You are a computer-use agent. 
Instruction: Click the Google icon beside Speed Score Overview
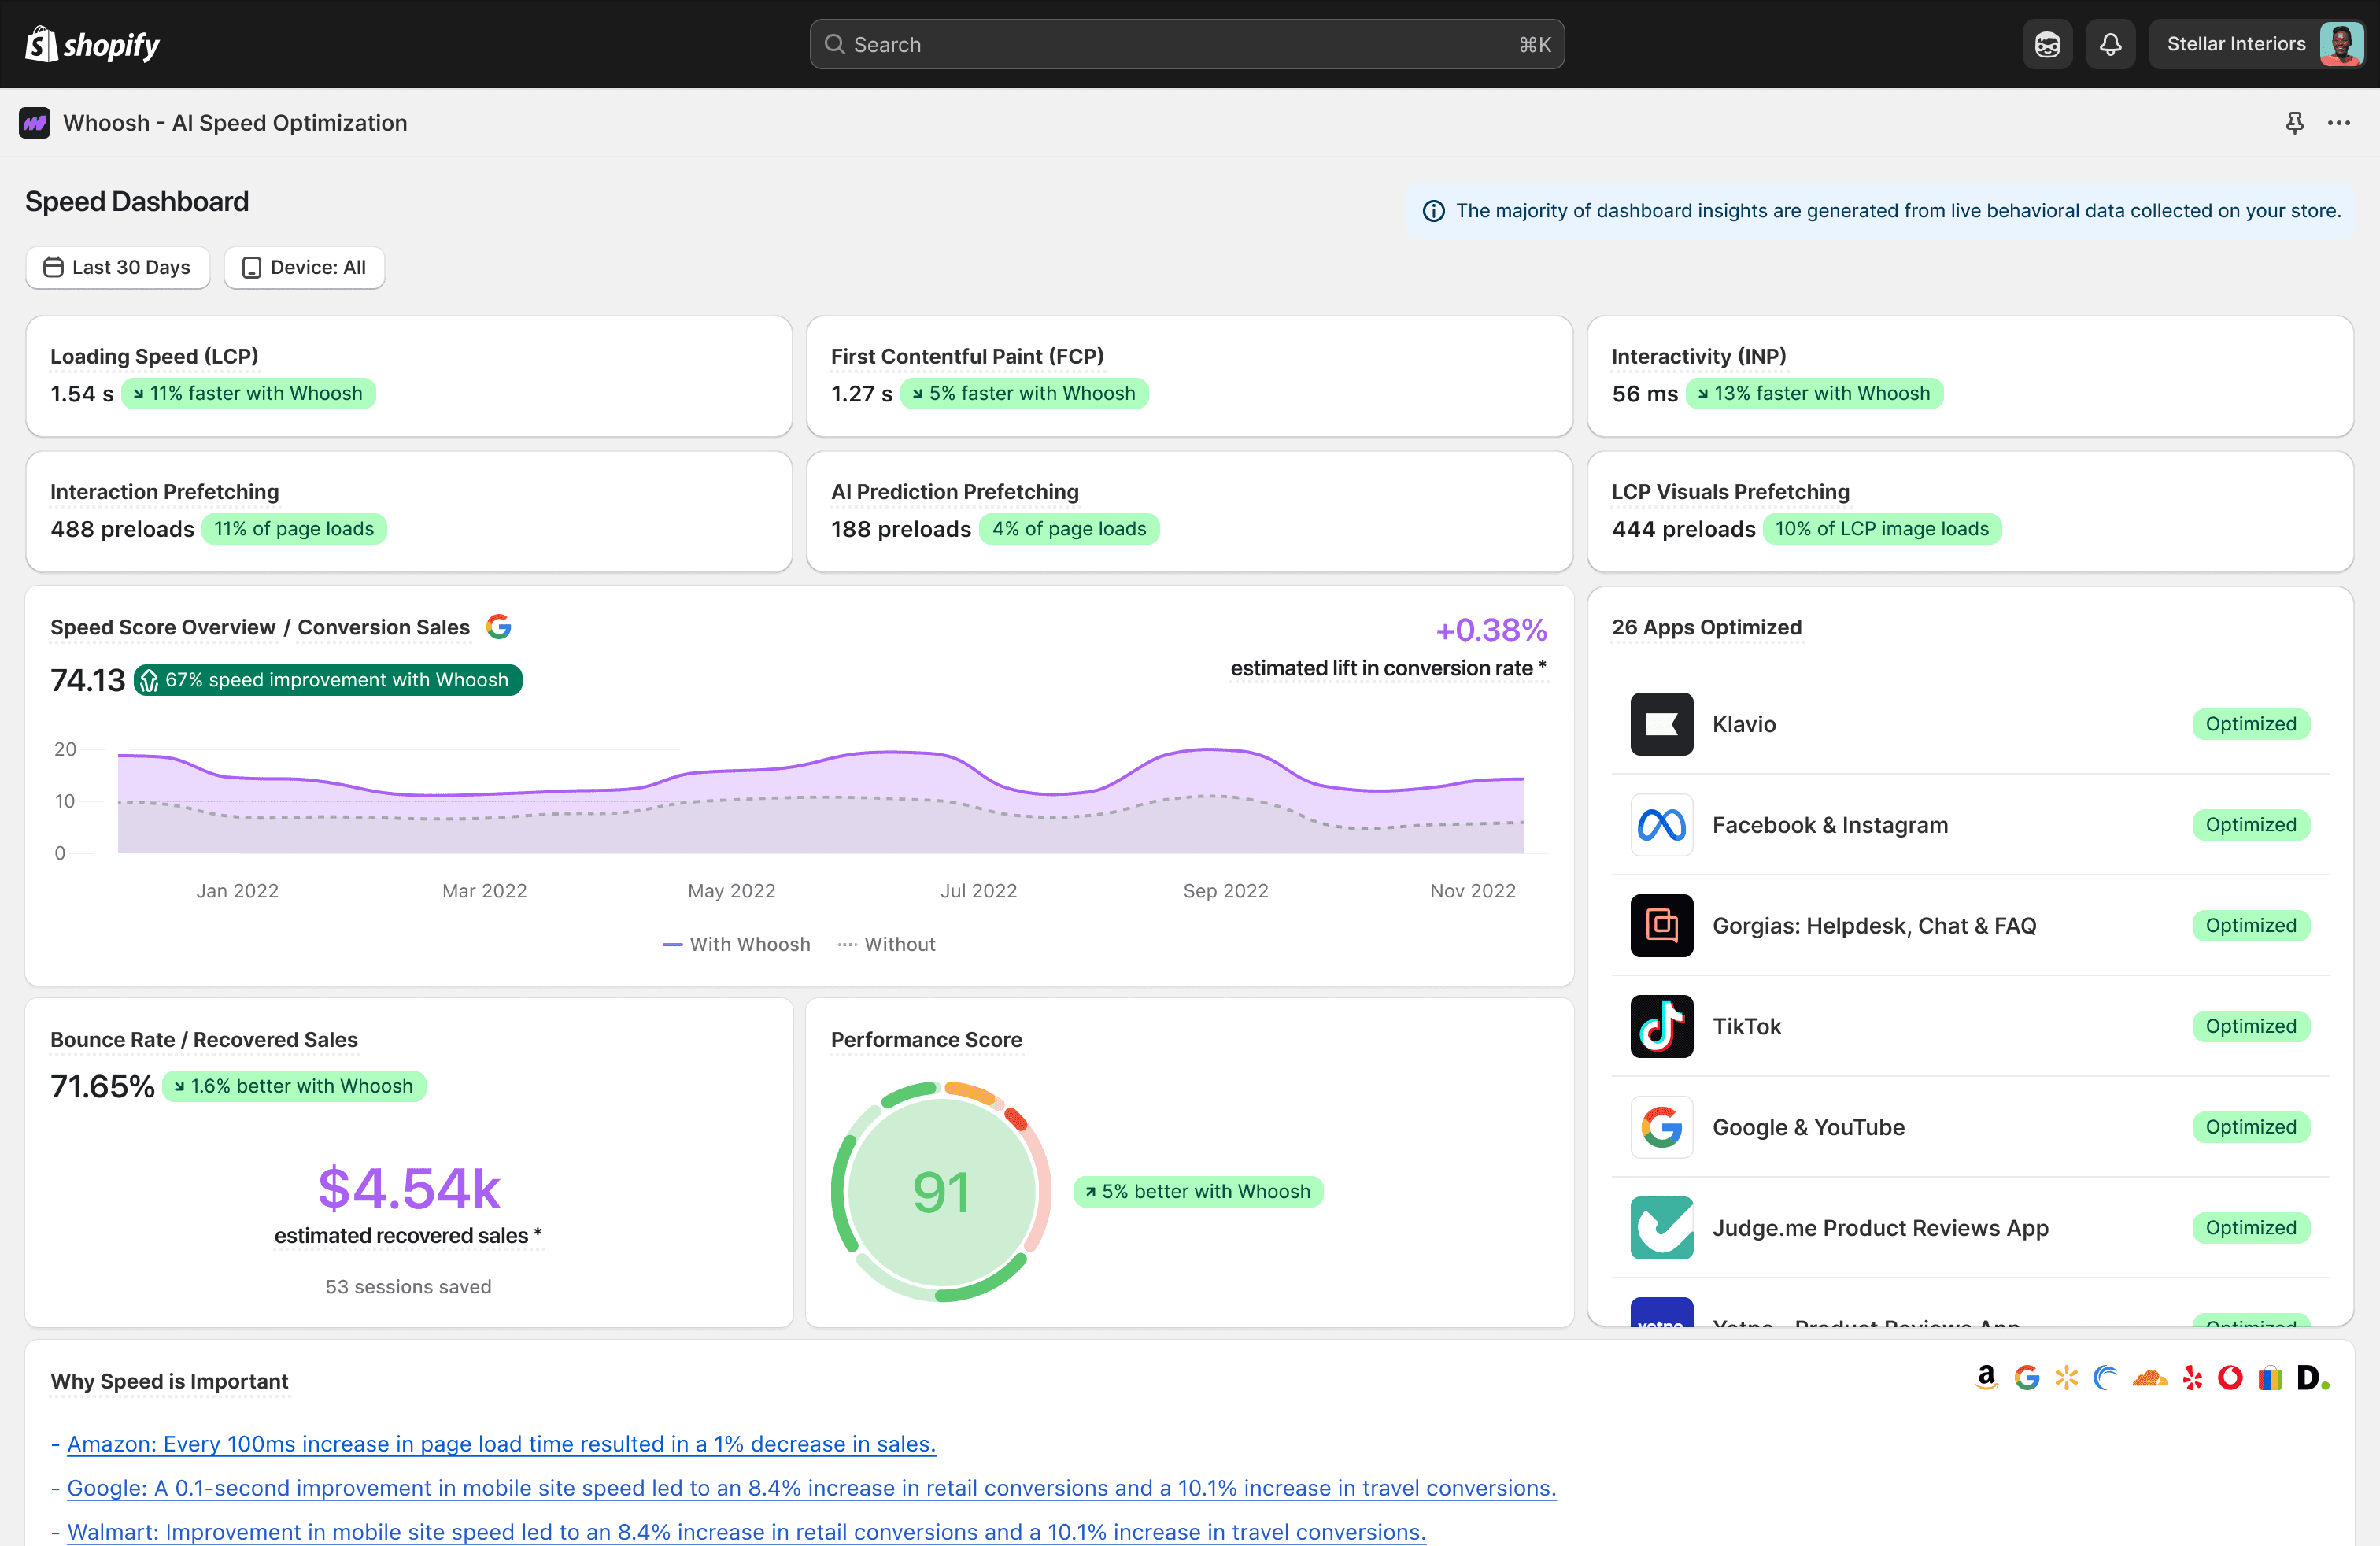498,627
